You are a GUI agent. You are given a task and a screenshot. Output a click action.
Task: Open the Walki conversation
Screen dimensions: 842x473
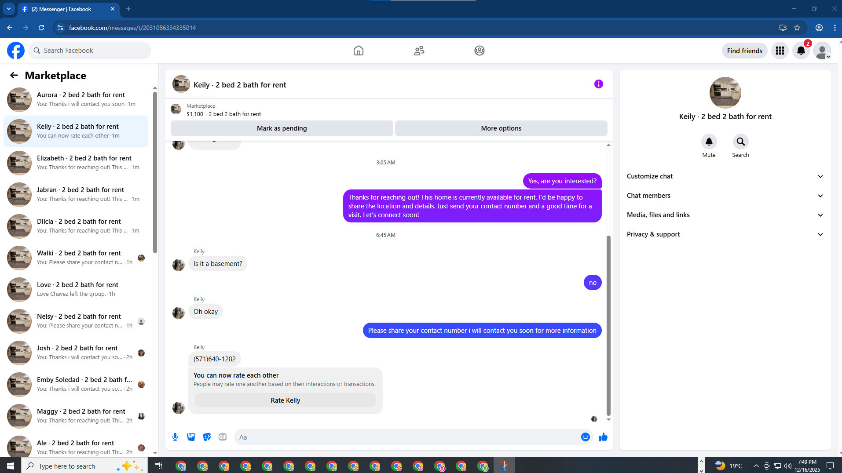click(x=76, y=258)
